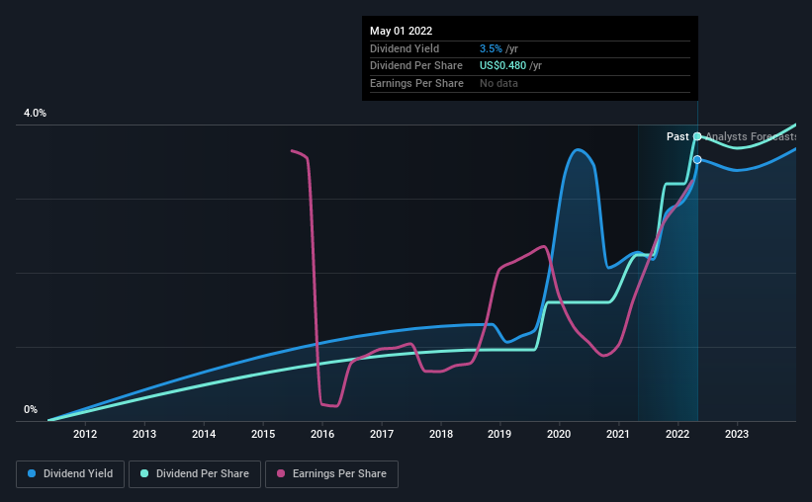This screenshot has height=502, width=812.
Task: Click the 2012 x-axis year label
Action: (85, 434)
